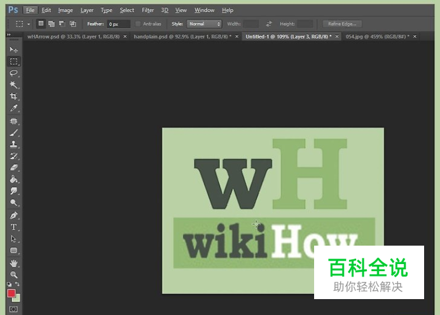
Task: Select the Rounded Rectangle shape tool
Action: tap(13, 250)
